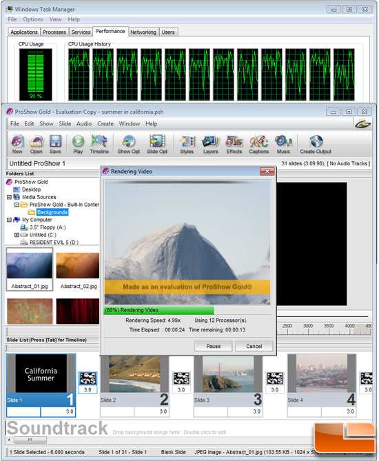Click the Save toolbar icon
The height and width of the screenshot is (461, 379).
[x=55, y=144]
